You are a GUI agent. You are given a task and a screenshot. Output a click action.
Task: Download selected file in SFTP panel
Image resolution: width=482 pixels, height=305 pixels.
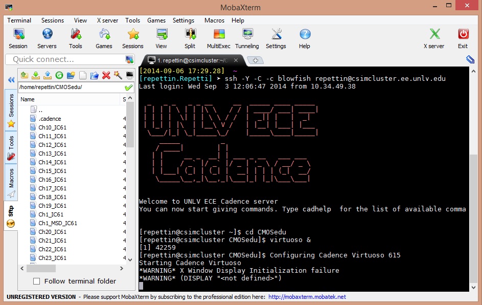36,75
